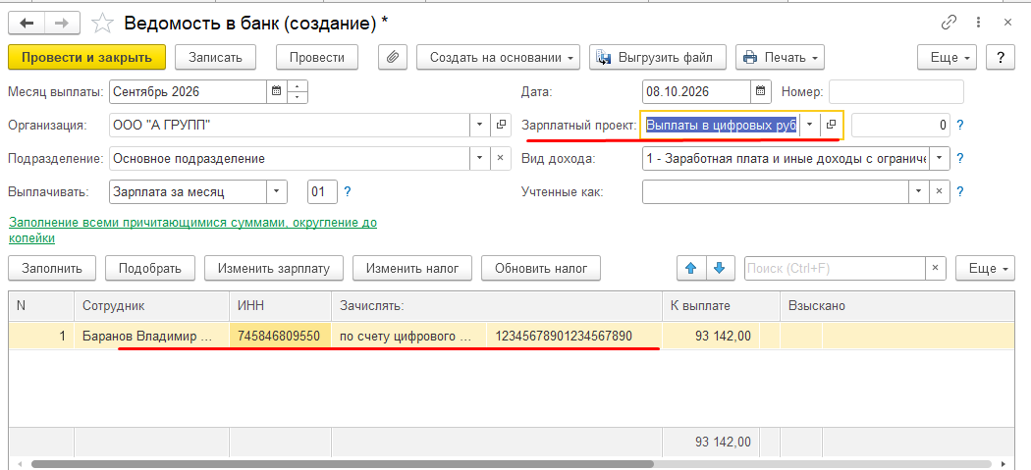Image resolution: width=1031 pixels, height=470 pixels.
Task: Click the project number field showing 0
Action: click(x=900, y=125)
